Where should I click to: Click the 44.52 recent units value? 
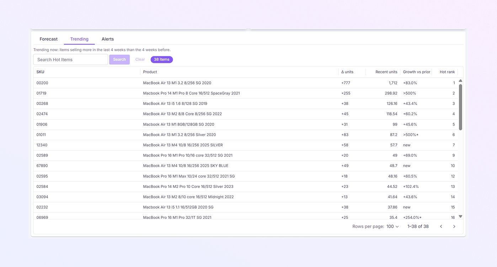pyautogui.click(x=392, y=187)
